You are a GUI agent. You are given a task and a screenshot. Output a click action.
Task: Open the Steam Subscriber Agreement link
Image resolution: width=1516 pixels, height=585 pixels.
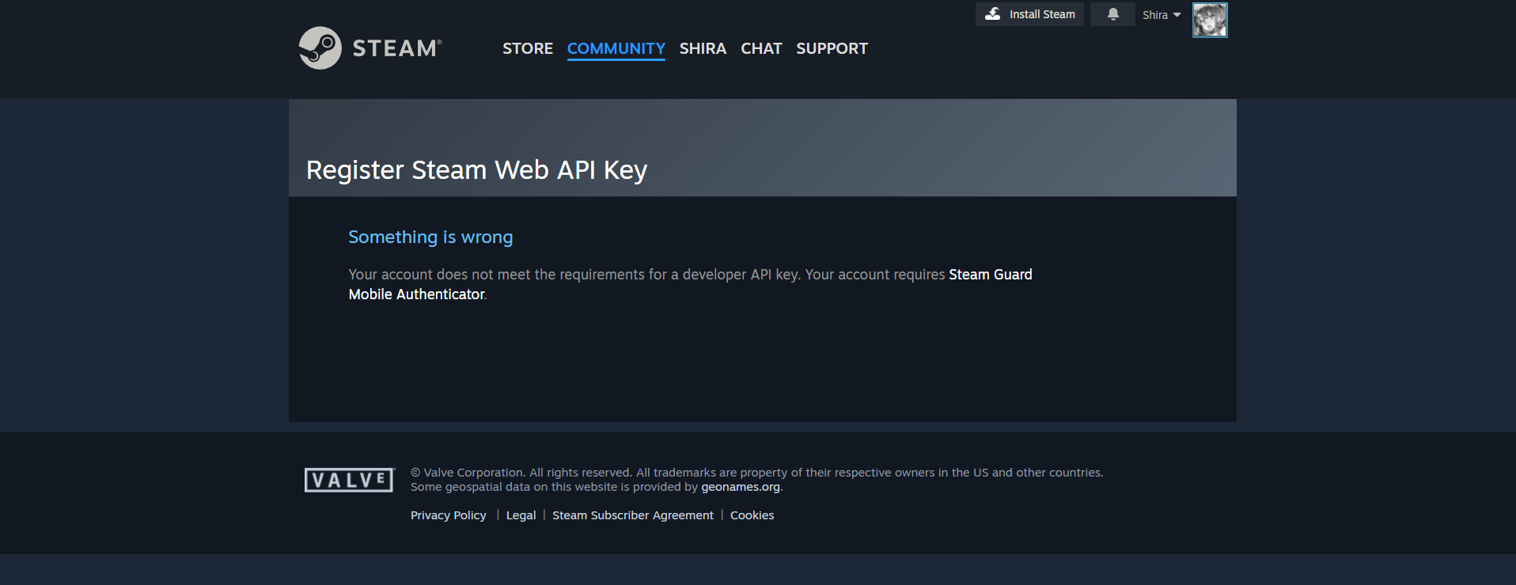tap(633, 515)
